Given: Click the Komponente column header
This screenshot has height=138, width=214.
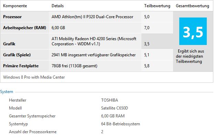Looking at the screenshot, I should click(x=15, y=6).
